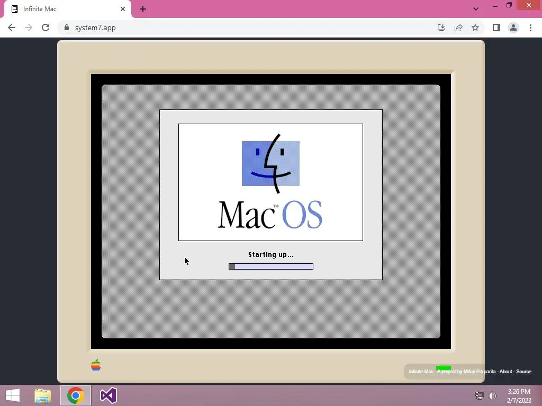Bookmark this page with the star icon

(x=475, y=27)
